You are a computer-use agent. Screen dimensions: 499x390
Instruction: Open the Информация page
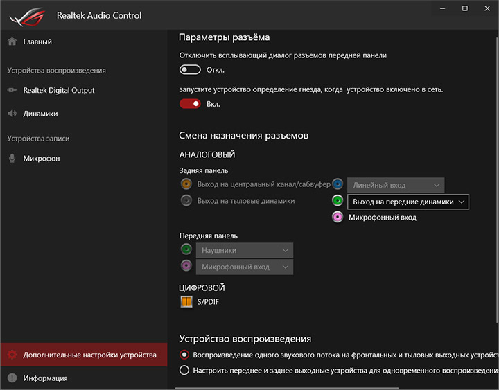(x=45, y=378)
